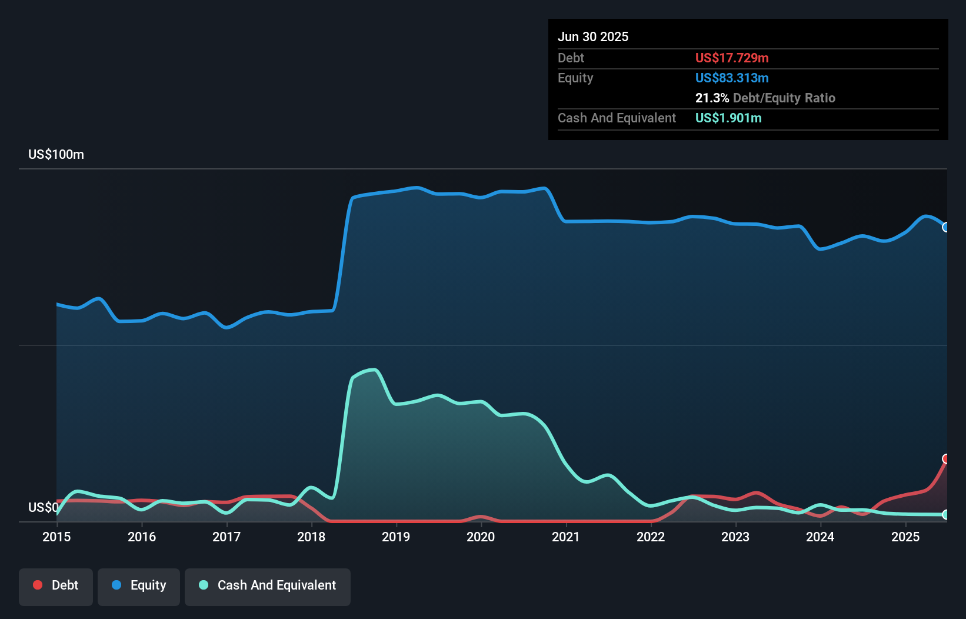Select the red Debt endpoint marker
This screenshot has width=966, height=619.
point(946,458)
